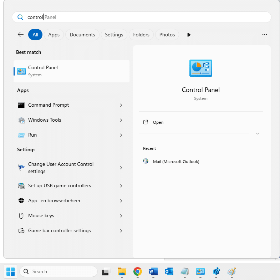The width and height of the screenshot is (280, 280).
Task: Open Outlook from taskbar
Action: (x=169, y=271)
